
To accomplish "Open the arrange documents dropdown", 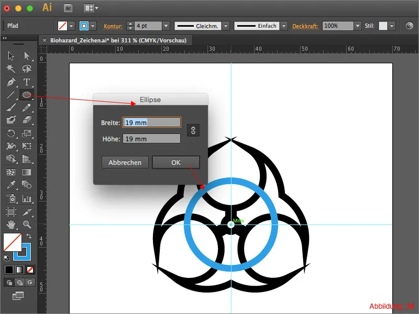I will click(x=91, y=8).
